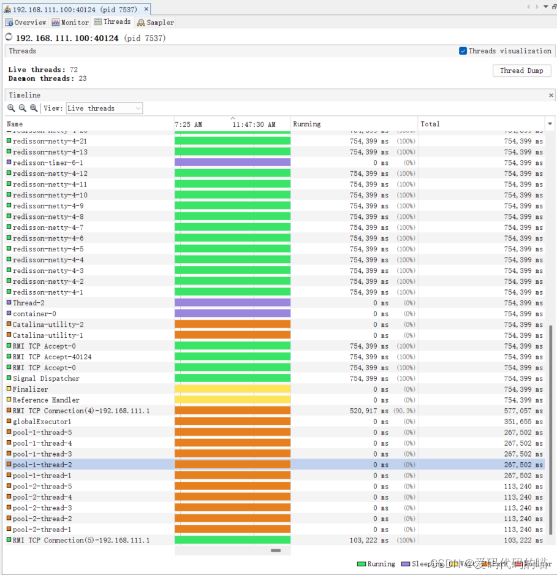Click the left scroll arrow near top right
The height and width of the screenshot is (575, 557).
click(x=529, y=7)
